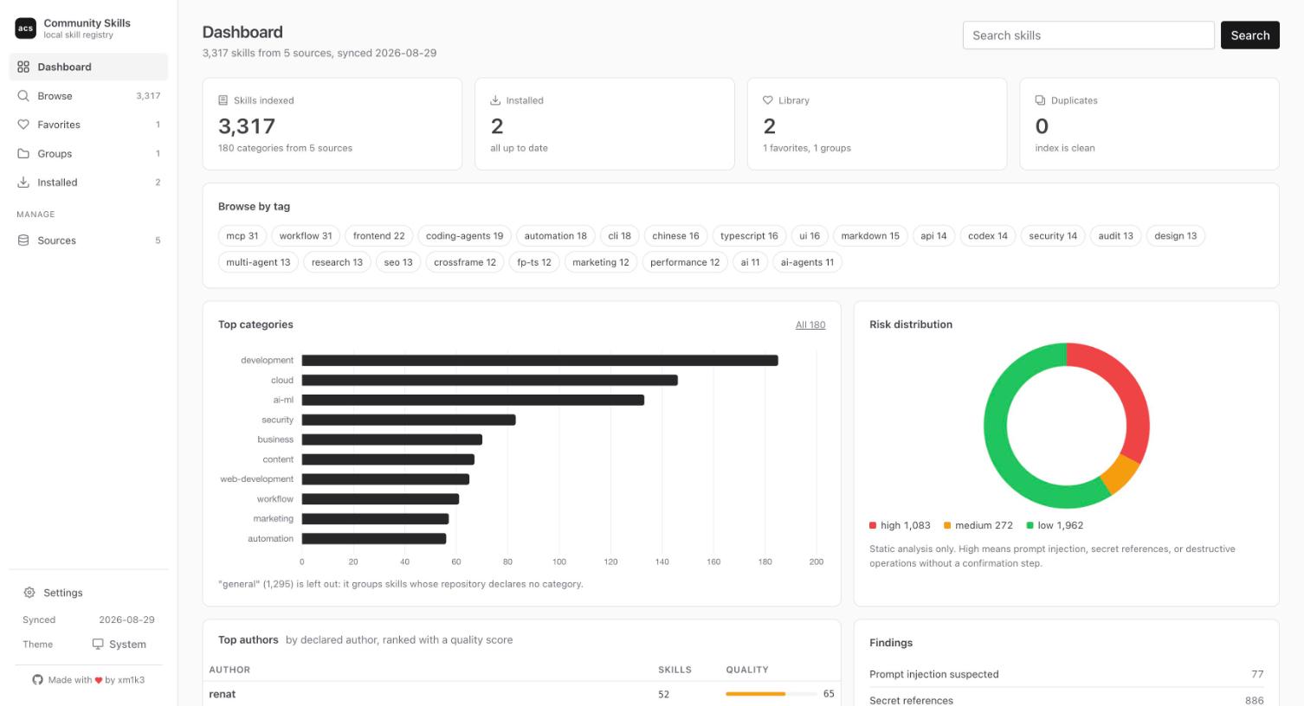Choose the security 14 tag
Viewport: 1304px width, 706px height.
pyautogui.click(x=1053, y=235)
